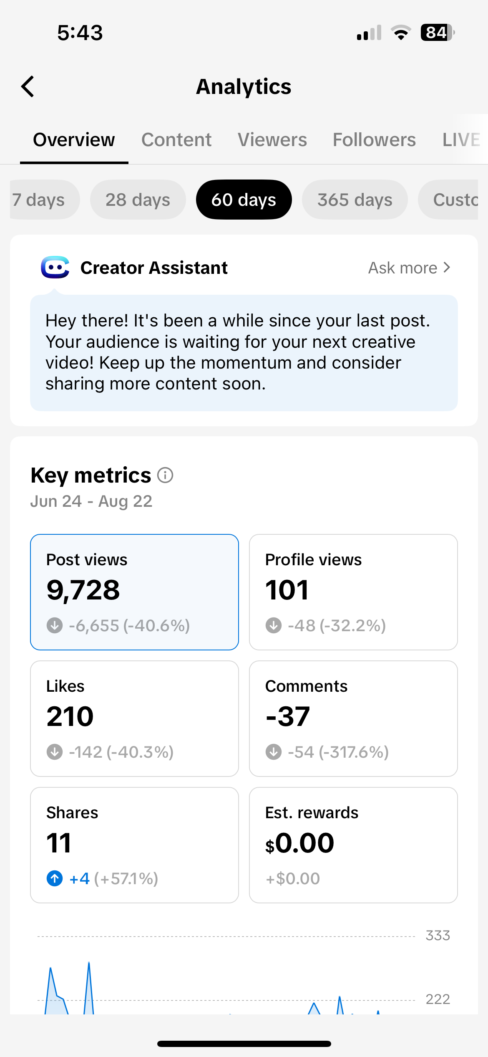Tap the Shares blue up-arrow icon
The image size is (488, 1057).
(55, 878)
